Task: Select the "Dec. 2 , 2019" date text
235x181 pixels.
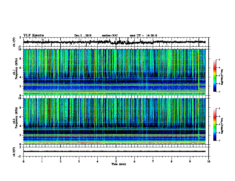Action: coord(83,35)
